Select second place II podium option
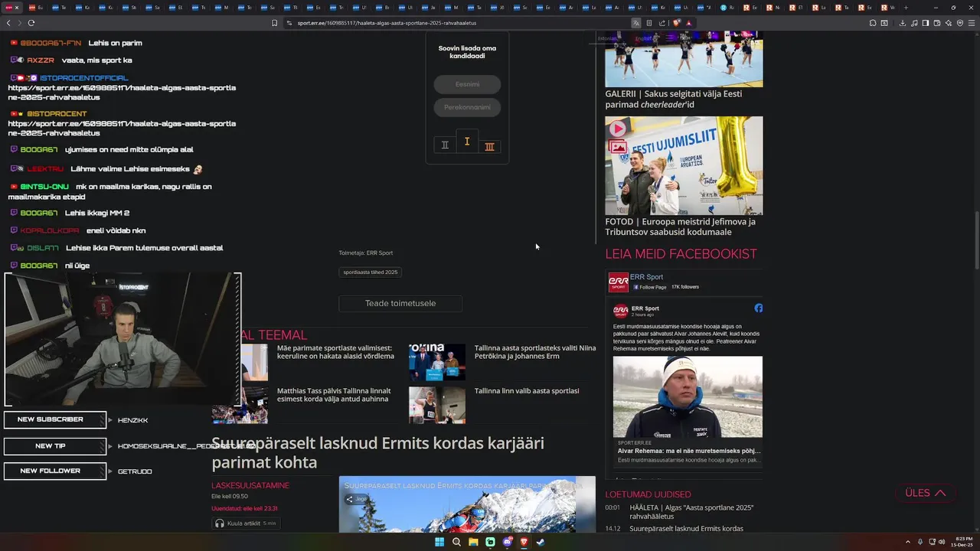This screenshot has width=980, height=551. [x=445, y=145]
